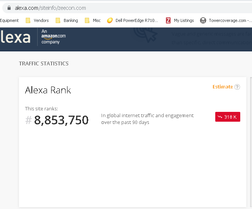Click the Estimate label
Image resolution: width=252 pixels, height=209 pixels.
(222, 87)
